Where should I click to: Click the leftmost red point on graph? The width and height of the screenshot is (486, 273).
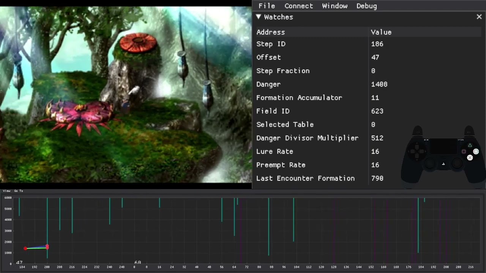25,248
